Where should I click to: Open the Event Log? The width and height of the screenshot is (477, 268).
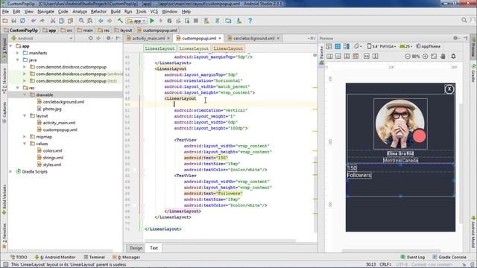coord(413,257)
